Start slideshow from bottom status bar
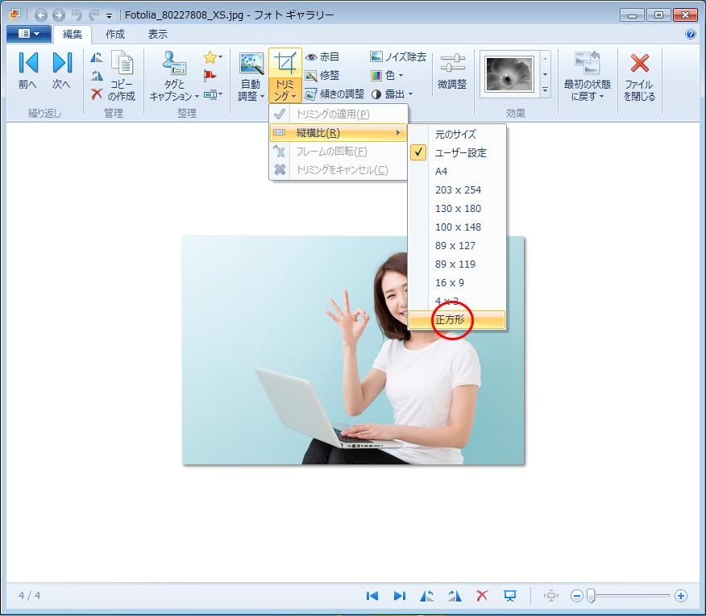706x616 pixels. (510, 596)
